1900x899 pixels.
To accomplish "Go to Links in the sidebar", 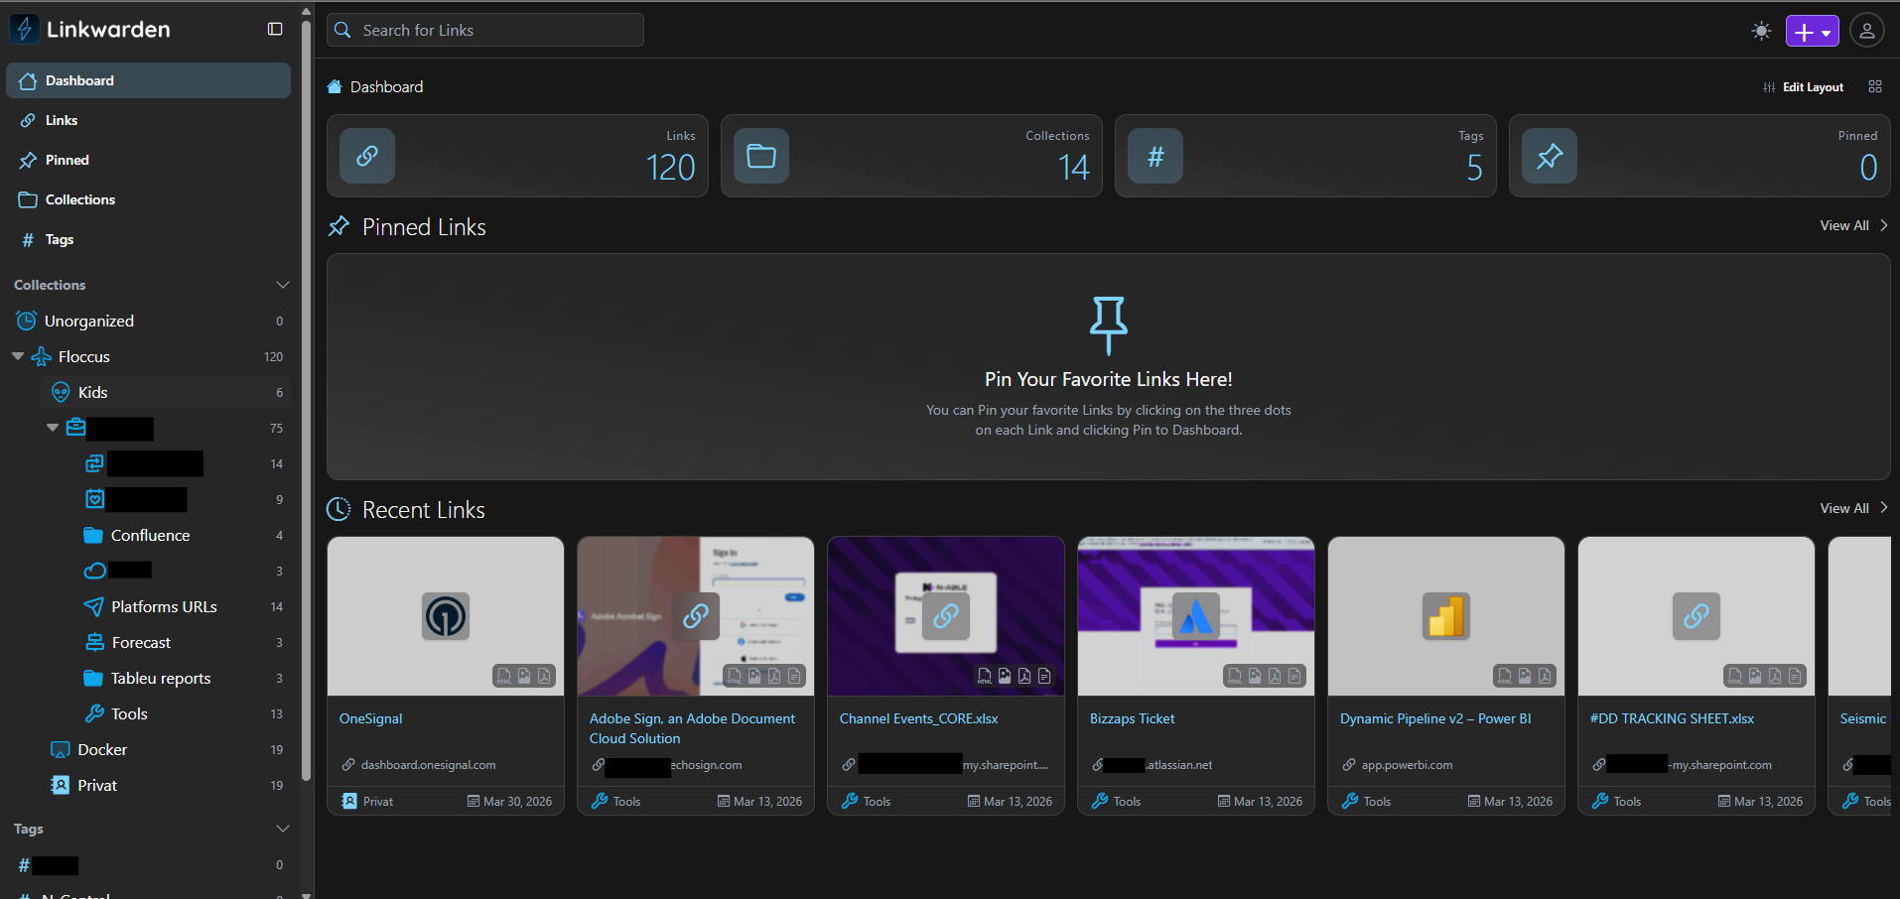I will click(148, 120).
